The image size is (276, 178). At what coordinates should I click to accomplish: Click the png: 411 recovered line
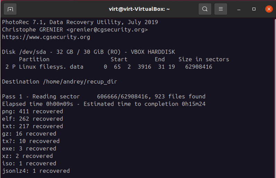coord(32,112)
